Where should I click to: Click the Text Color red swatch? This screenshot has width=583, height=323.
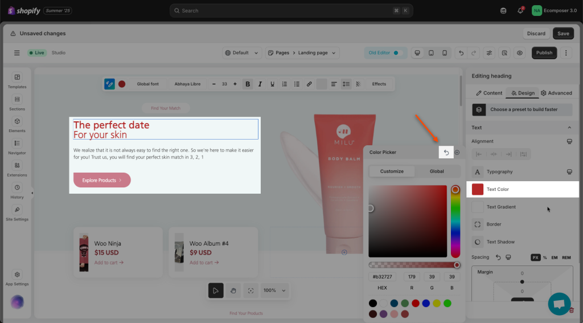478,189
